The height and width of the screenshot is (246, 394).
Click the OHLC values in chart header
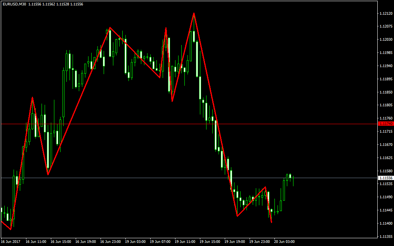click(x=56, y=4)
